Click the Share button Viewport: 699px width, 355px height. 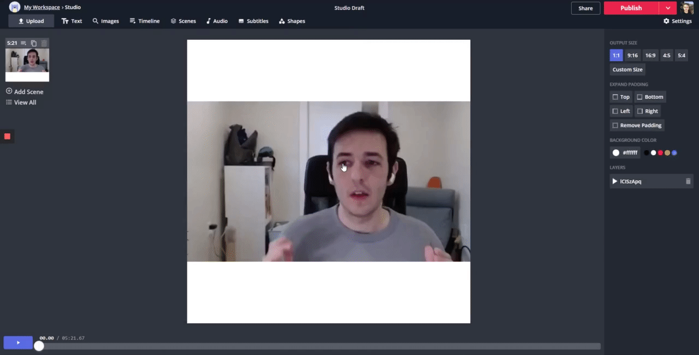(x=585, y=8)
